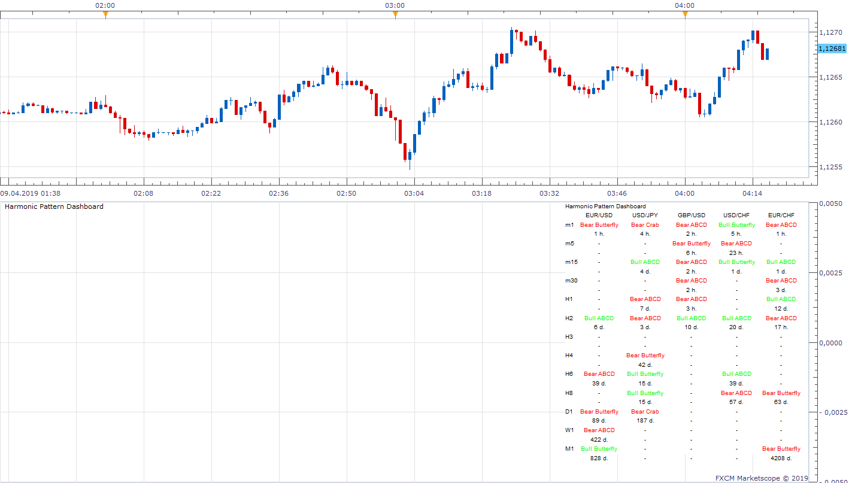The image size is (852, 483).
Task: Click the H8 timeframe row label
Action: coord(569,393)
